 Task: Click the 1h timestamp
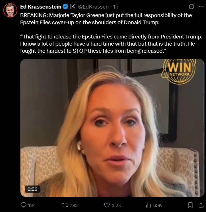(116, 7)
